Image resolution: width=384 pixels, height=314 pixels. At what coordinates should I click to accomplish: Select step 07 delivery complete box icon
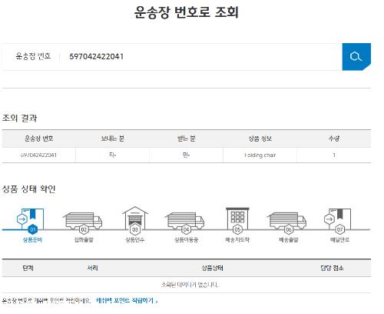337,219
